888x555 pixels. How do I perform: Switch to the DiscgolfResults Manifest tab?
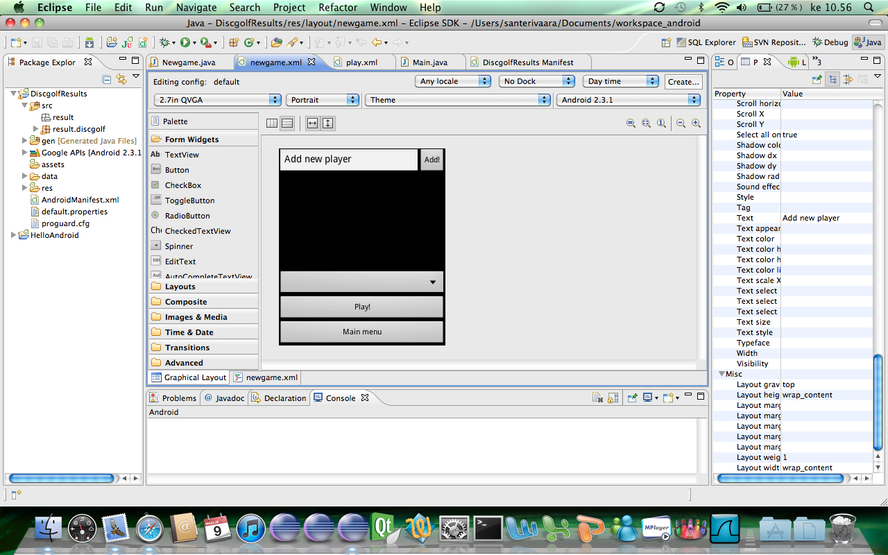click(527, 62)
